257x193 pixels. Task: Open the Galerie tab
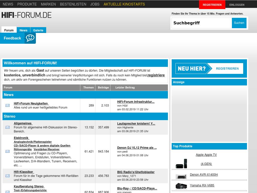[x=38, y=30]
